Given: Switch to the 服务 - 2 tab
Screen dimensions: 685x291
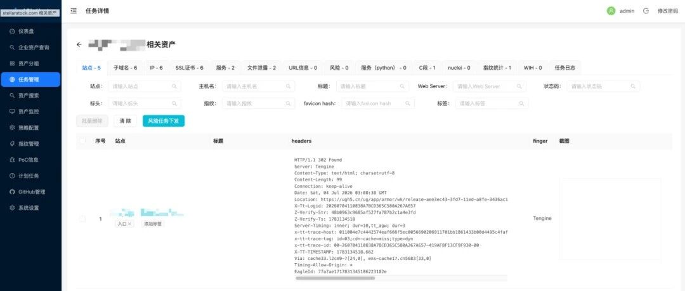Looking at the screenshot, I should tap(225, 68).
